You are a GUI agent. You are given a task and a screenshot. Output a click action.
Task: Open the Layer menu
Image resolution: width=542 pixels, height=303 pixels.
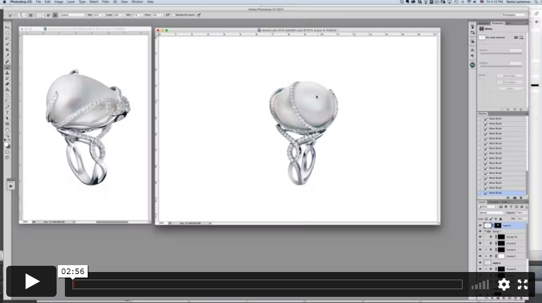[70, 2]
